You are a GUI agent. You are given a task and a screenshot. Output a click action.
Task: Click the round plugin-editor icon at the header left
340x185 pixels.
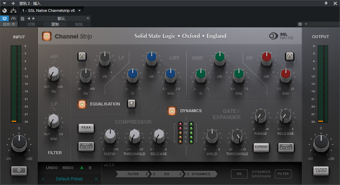[x=4, y=10]
